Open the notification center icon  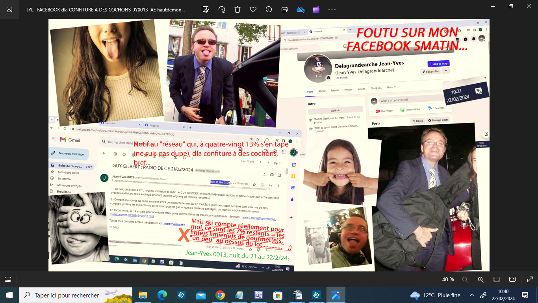(525, 295)
